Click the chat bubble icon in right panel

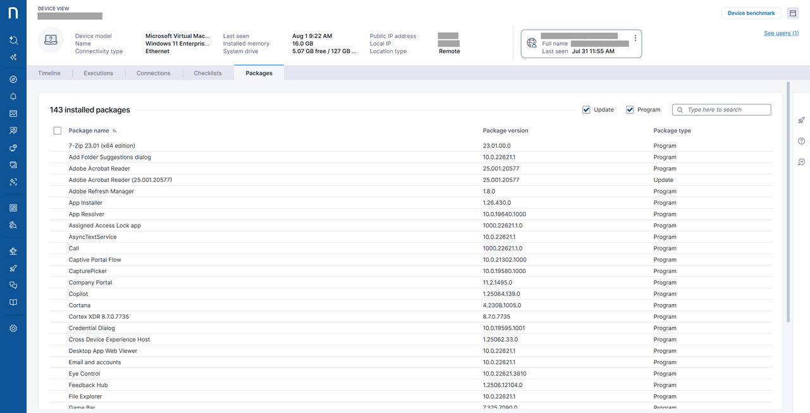click(801, 162)
